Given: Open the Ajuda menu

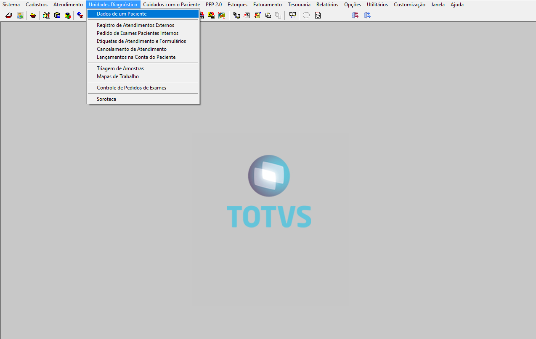Looking at the screenshot, I should tap(457, 5).
